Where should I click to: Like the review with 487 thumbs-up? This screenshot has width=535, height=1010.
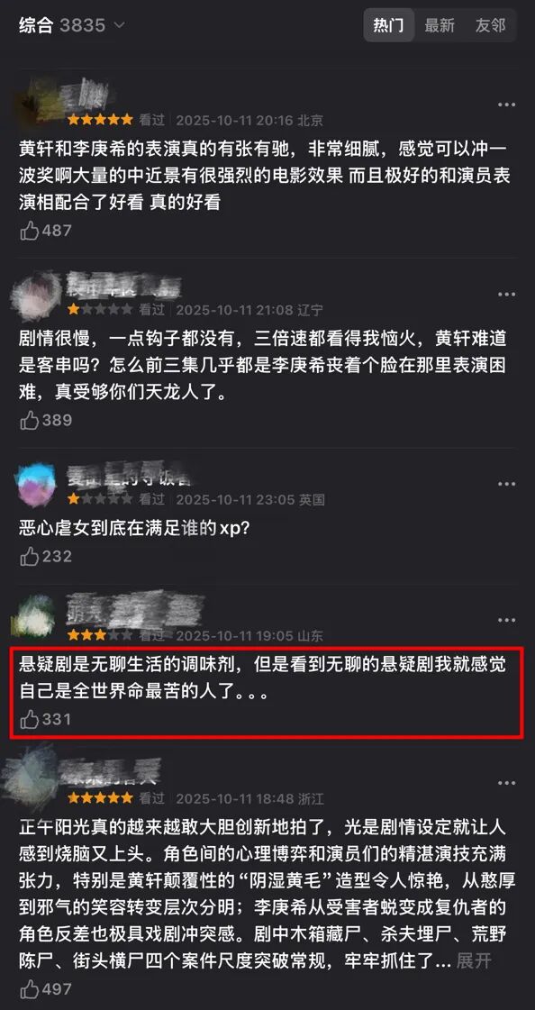45,231
